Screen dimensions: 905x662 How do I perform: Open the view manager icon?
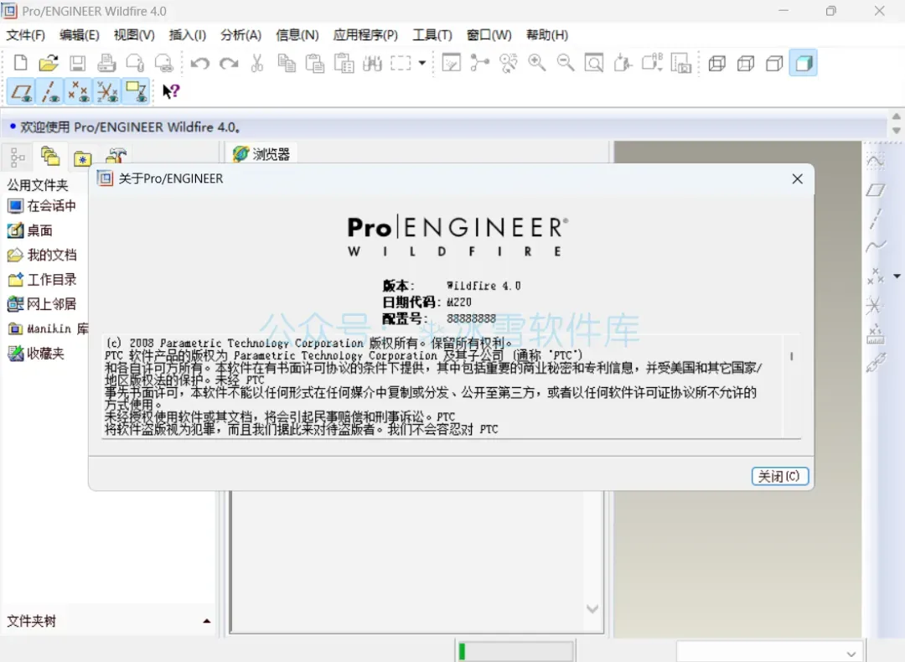coord(681,63)
